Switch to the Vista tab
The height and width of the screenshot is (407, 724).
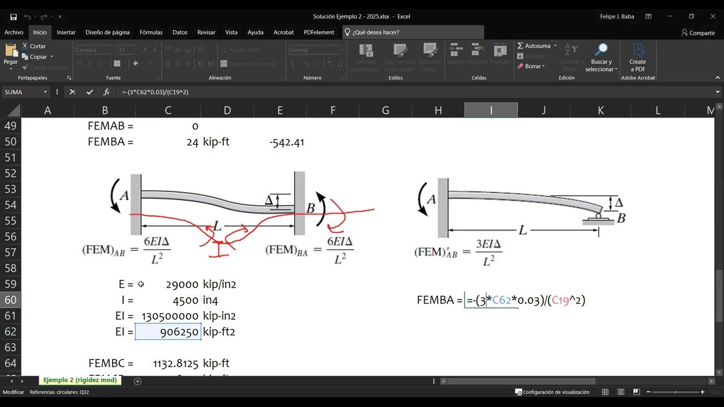231,32
